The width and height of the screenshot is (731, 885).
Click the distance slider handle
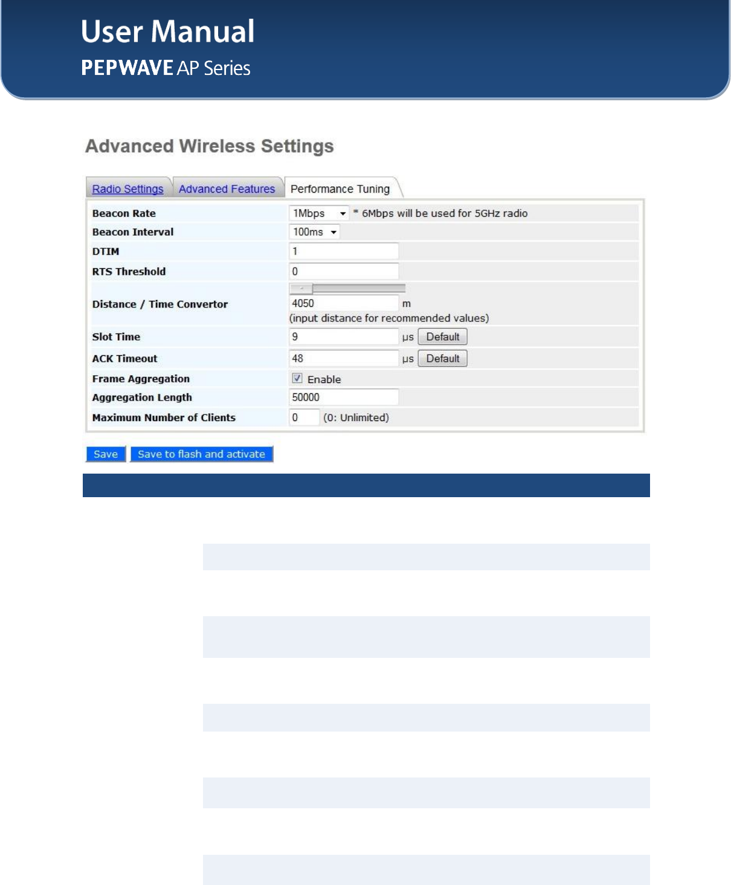coord(301,289)
